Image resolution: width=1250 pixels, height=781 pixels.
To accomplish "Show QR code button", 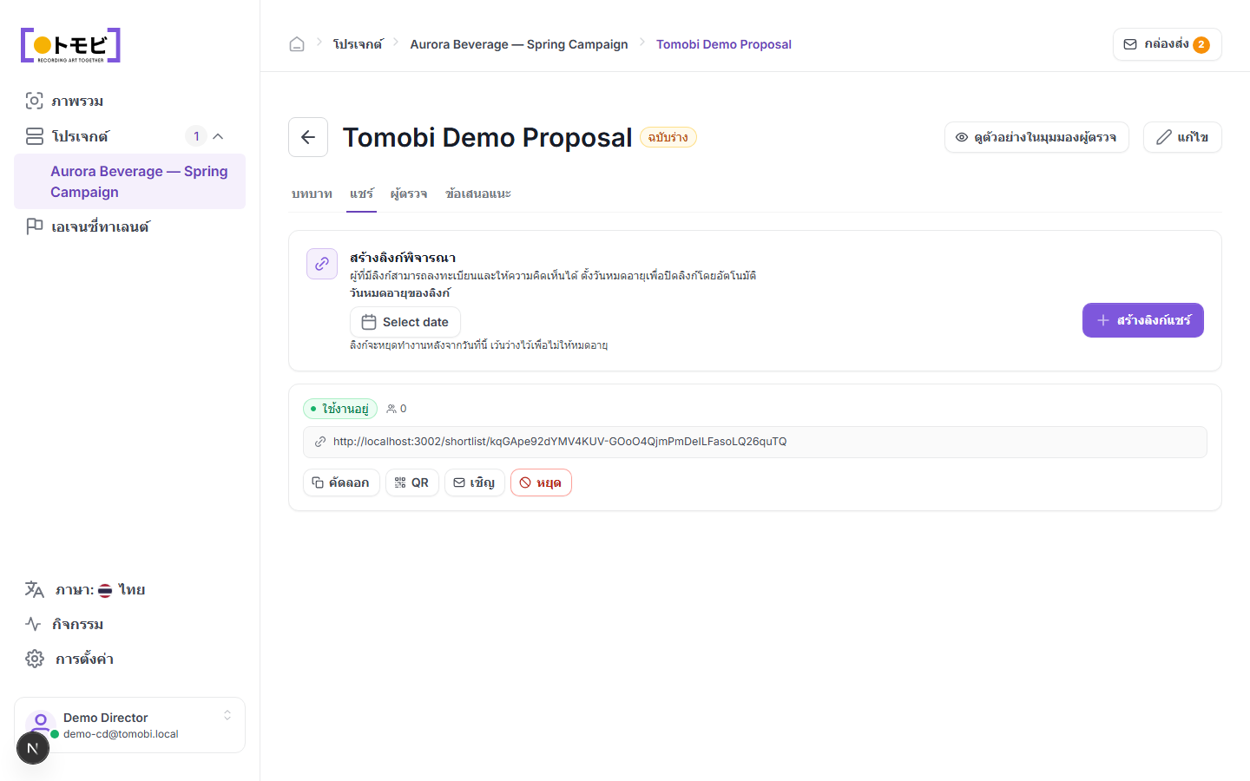I will pos(412,482).
